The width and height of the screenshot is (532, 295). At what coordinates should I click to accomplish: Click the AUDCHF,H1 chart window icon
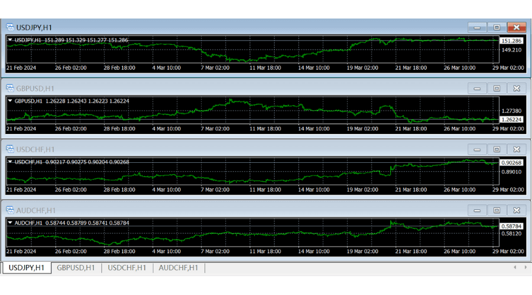pyautogui.click(x=10, y=210)
